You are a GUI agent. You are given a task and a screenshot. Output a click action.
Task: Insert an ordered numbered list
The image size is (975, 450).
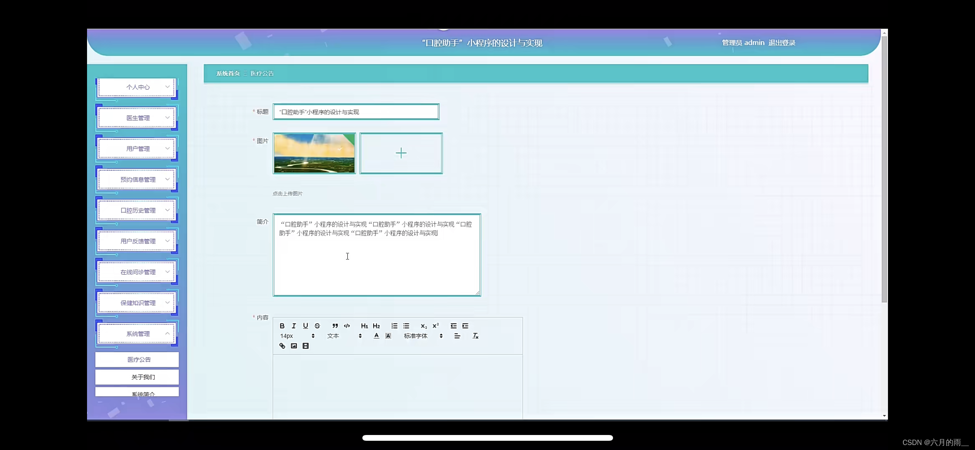click(x=394, y=326)
